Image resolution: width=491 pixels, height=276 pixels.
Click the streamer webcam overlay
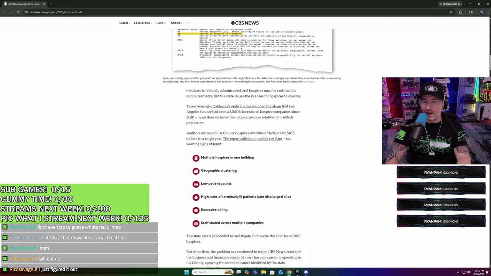pos(436,121)
